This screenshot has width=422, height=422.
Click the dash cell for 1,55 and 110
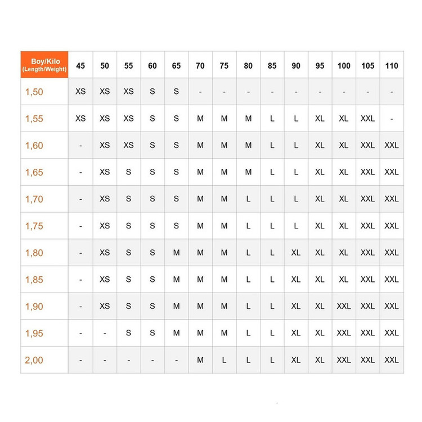pos(392,119)
